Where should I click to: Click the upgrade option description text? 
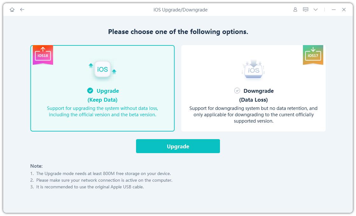coord(102,111)
